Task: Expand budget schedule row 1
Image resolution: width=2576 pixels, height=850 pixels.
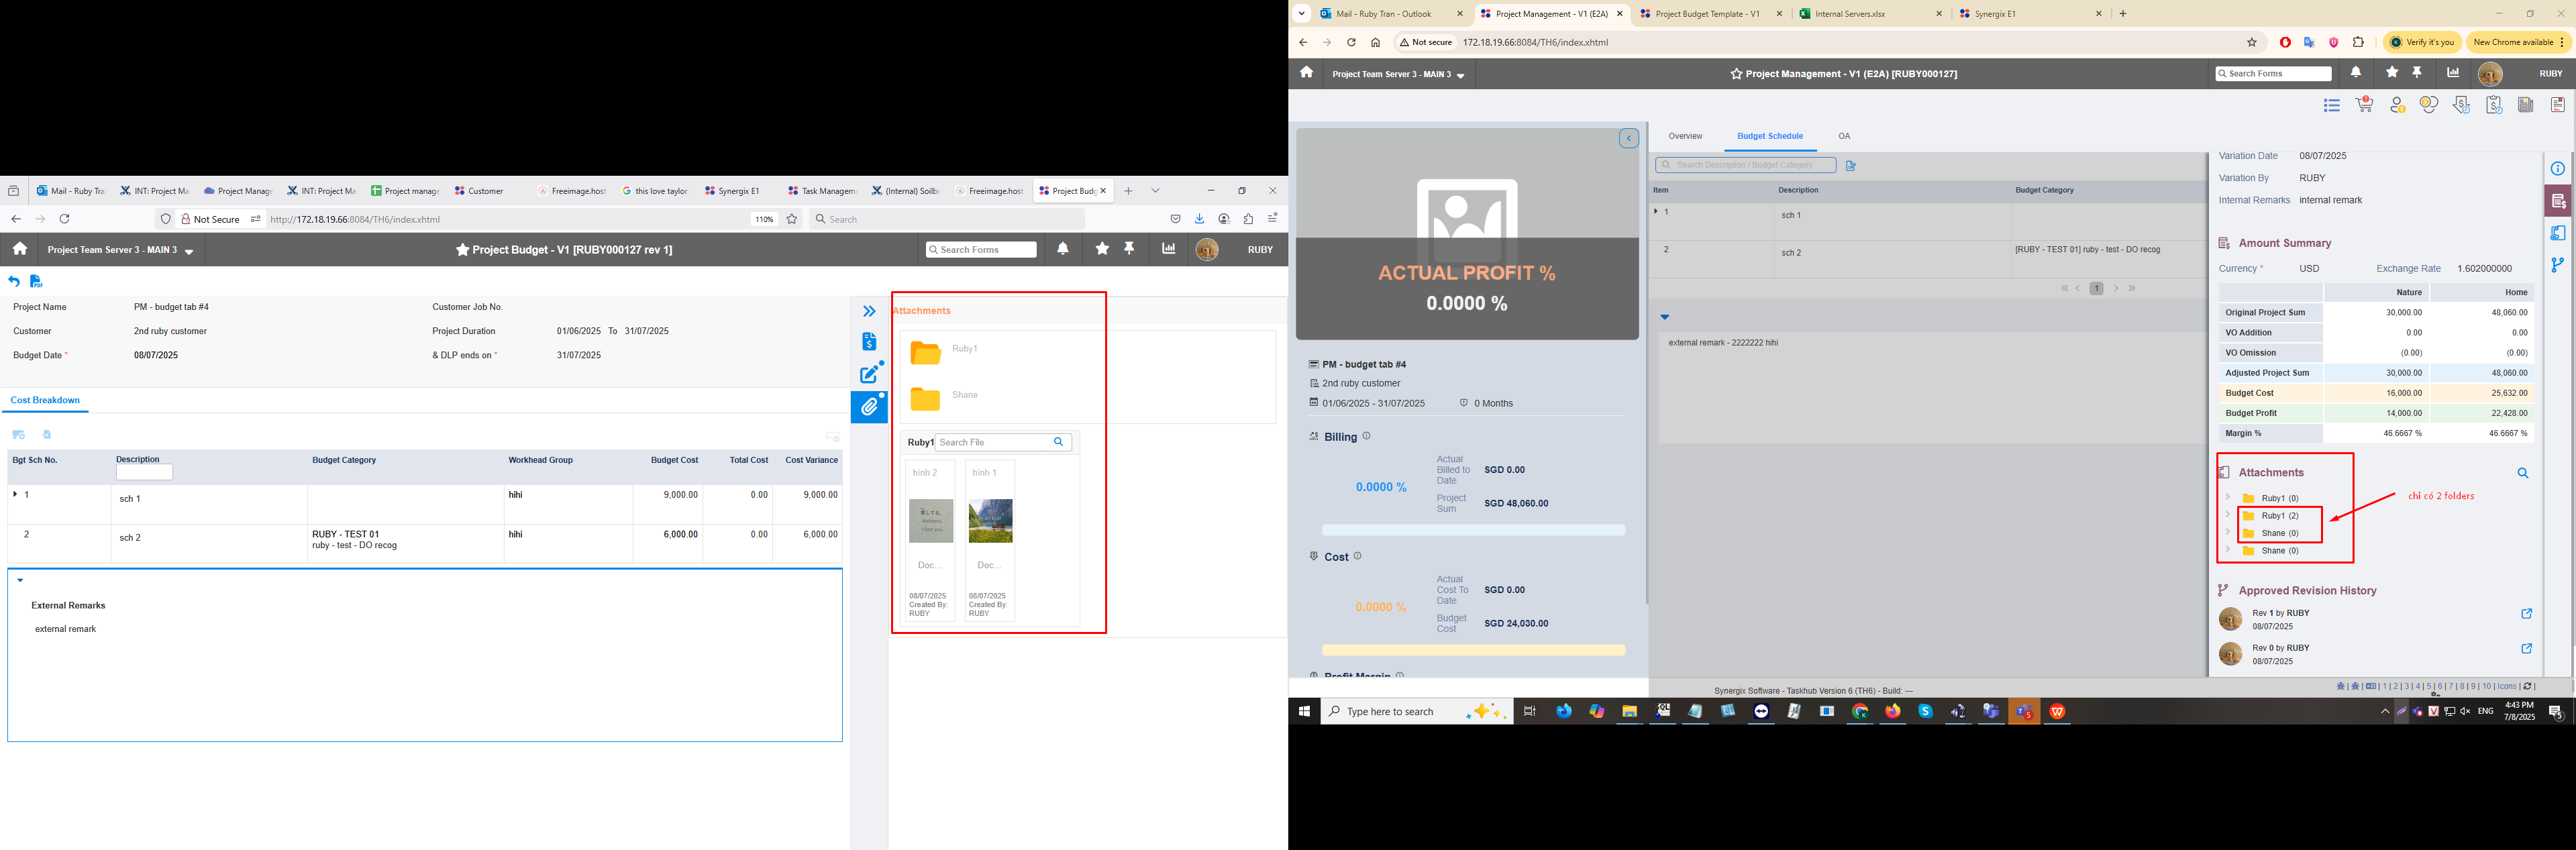Action: (x=1656, y=211)
